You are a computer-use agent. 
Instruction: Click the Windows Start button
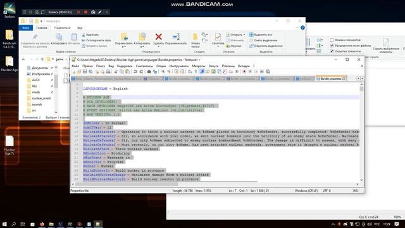pos(4,224)
